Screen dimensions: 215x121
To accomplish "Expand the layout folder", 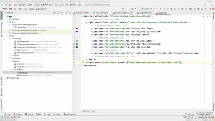I will tap(10, 55).
